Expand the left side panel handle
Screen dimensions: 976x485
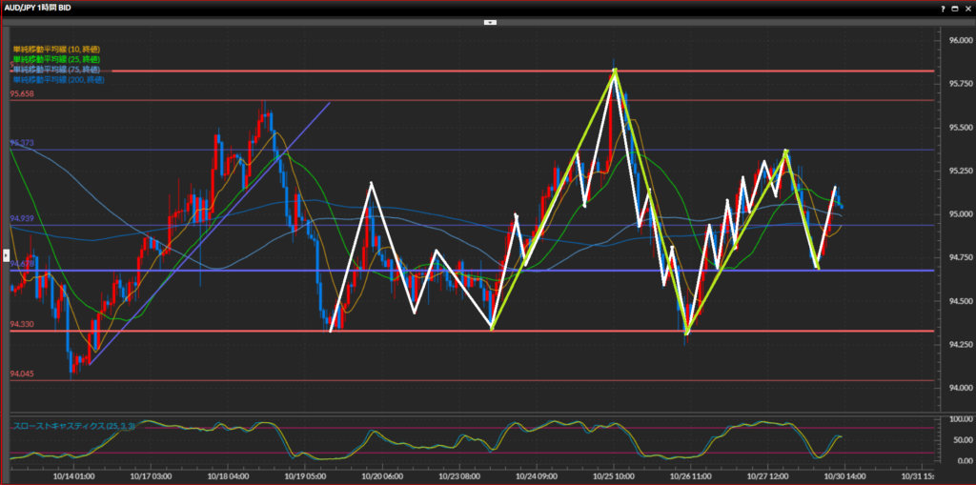point(4,255)
